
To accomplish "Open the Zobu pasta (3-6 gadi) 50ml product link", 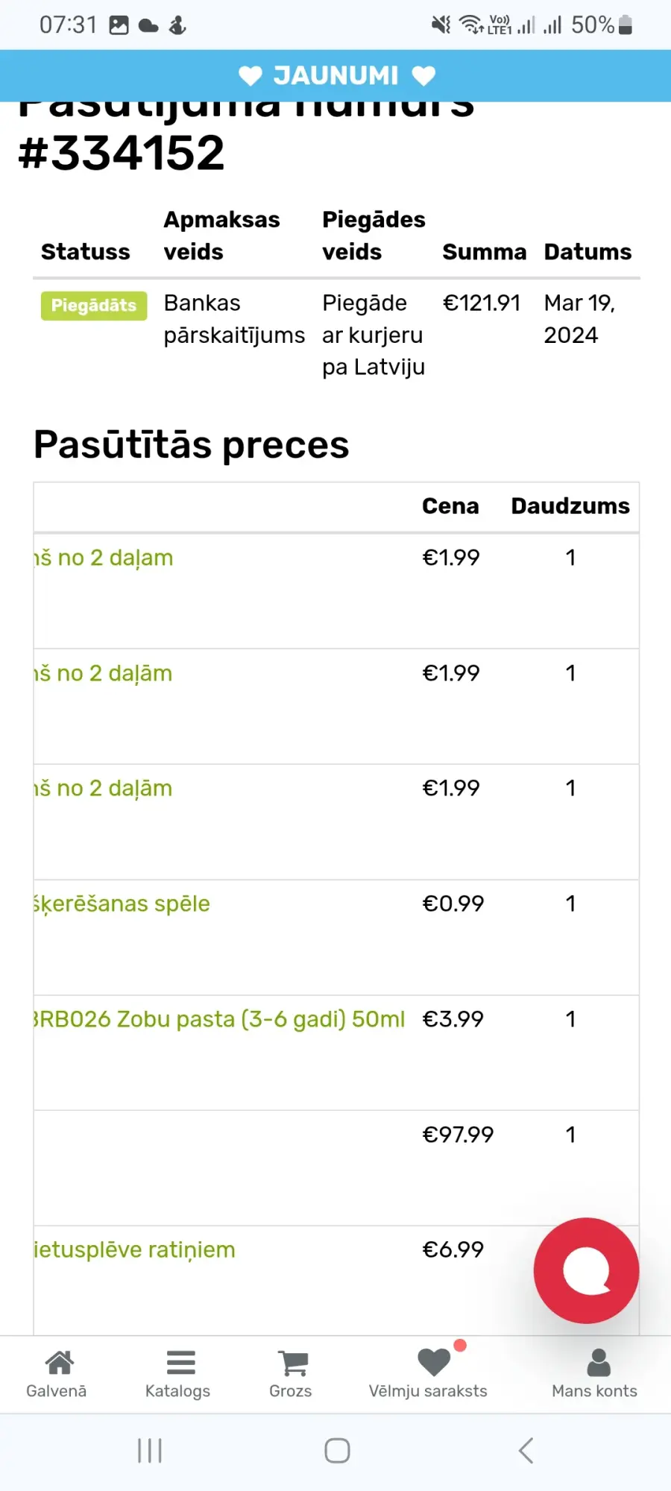I will pos(219,1019).
